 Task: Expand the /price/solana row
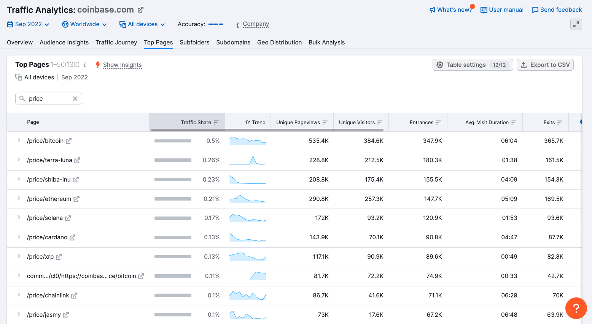click(19, 218)
